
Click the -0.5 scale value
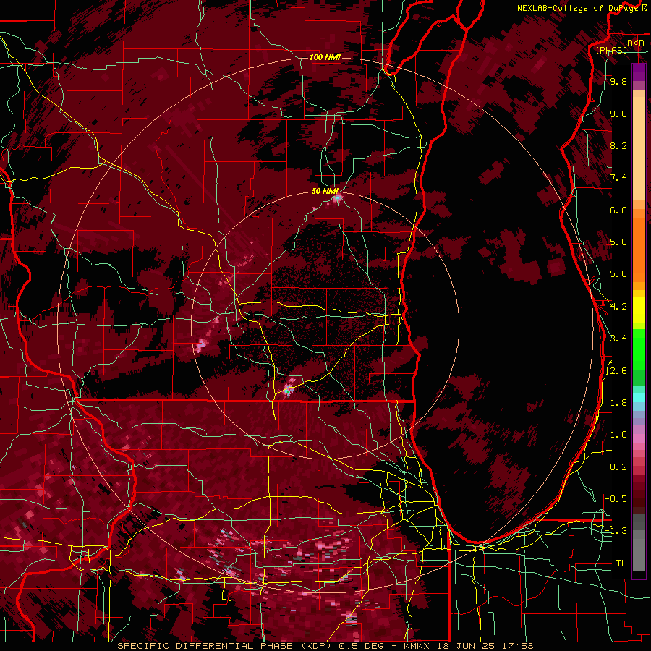click(616, 499)
